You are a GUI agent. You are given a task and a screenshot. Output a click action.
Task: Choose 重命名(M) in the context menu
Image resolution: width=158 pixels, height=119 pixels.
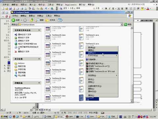tap(102, 91)
